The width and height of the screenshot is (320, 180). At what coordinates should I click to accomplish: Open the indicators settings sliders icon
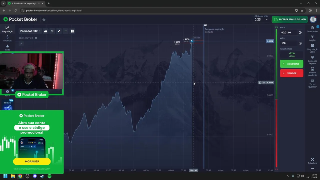[52, 31]
